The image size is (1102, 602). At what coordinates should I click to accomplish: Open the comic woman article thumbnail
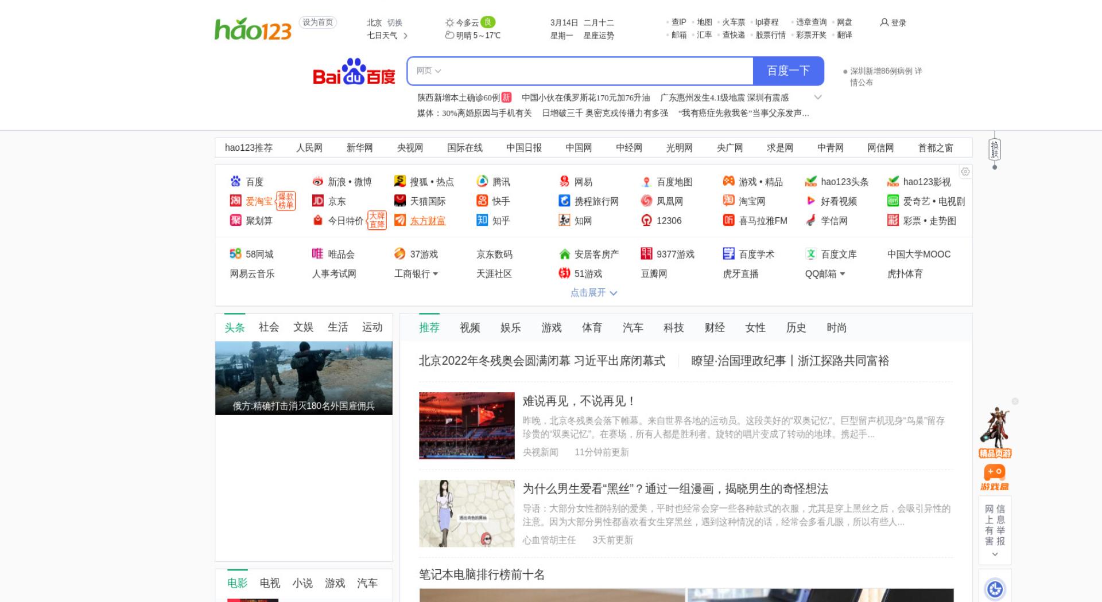[467, 513]
